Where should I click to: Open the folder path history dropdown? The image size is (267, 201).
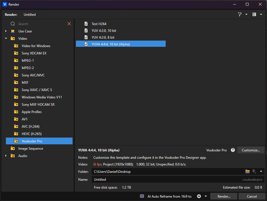click(x=261, y=171)
